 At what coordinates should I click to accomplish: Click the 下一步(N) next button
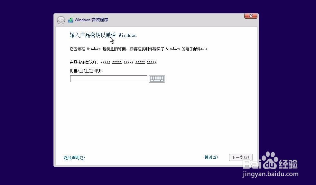pos(241,157)
